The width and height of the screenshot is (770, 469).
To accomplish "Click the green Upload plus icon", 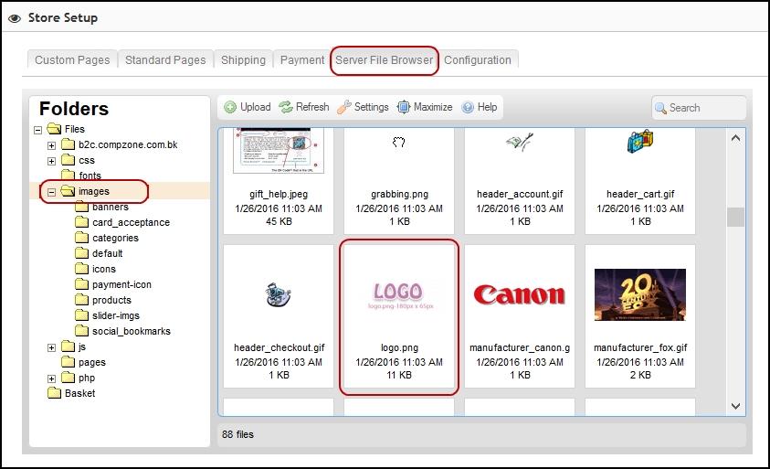I will click(230, 107).
